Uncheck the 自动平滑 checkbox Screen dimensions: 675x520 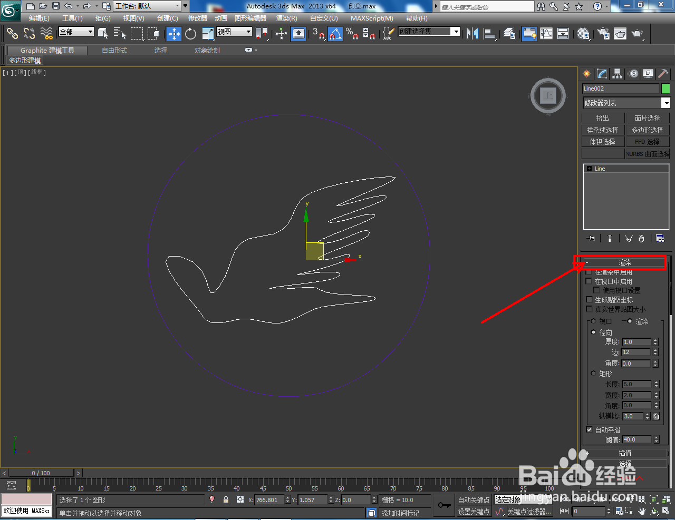click(x=589, y=429)
